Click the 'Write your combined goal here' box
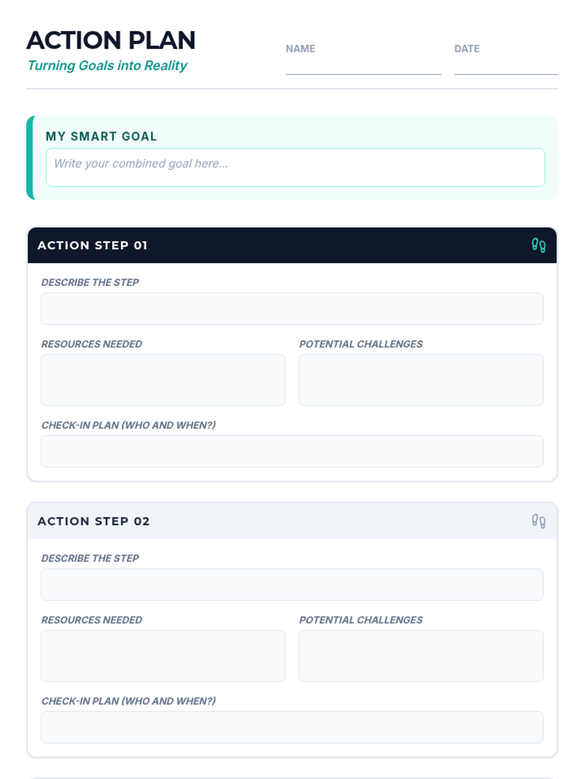584x779 pixels. pos(295,167)
